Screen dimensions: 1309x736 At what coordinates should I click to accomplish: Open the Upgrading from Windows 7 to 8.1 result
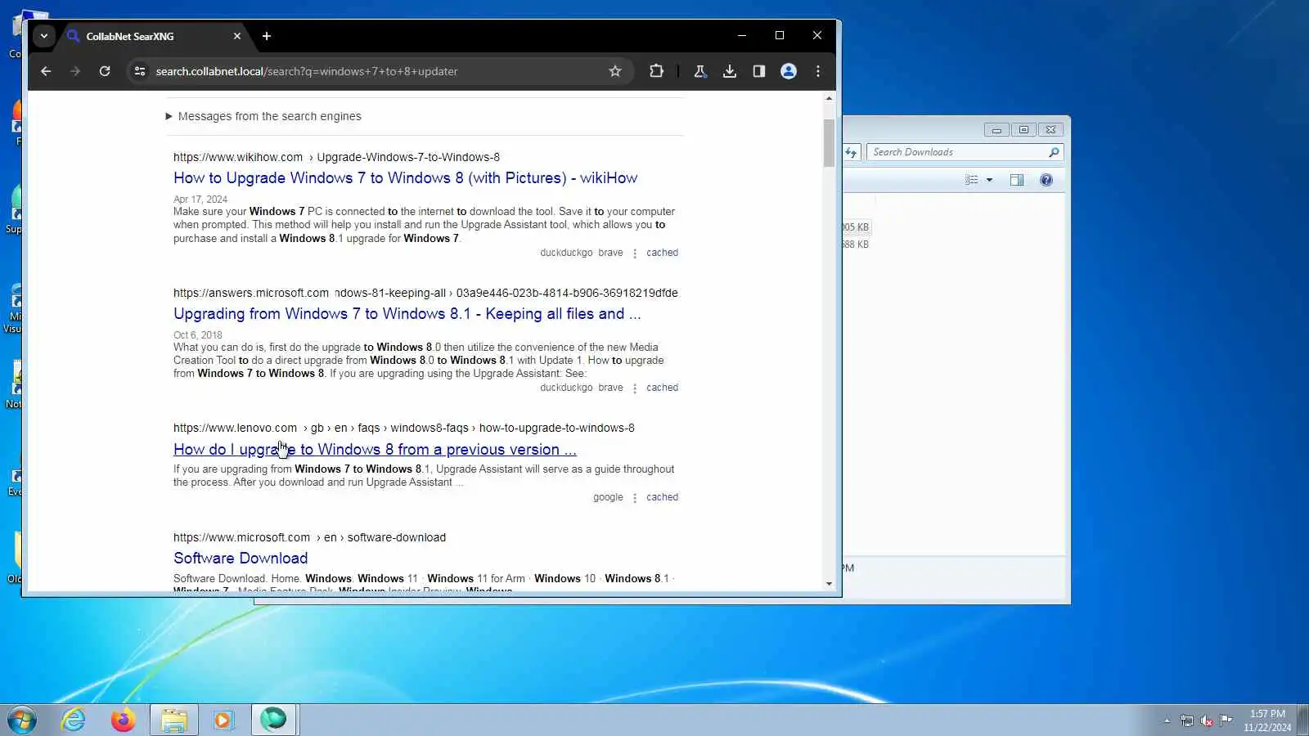[x=407, y=314]
